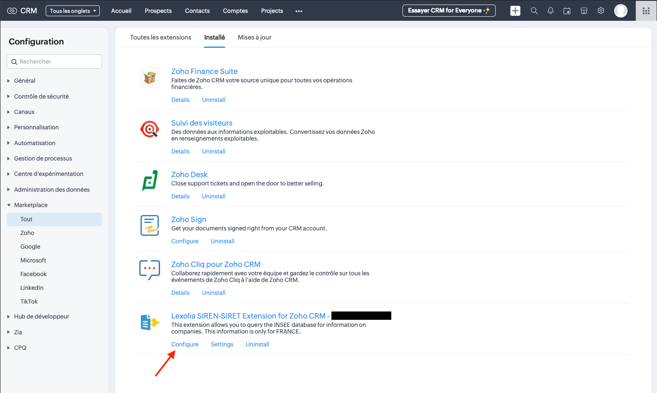Select TikTok under Marketplace
657x393 pixels.
29,302
